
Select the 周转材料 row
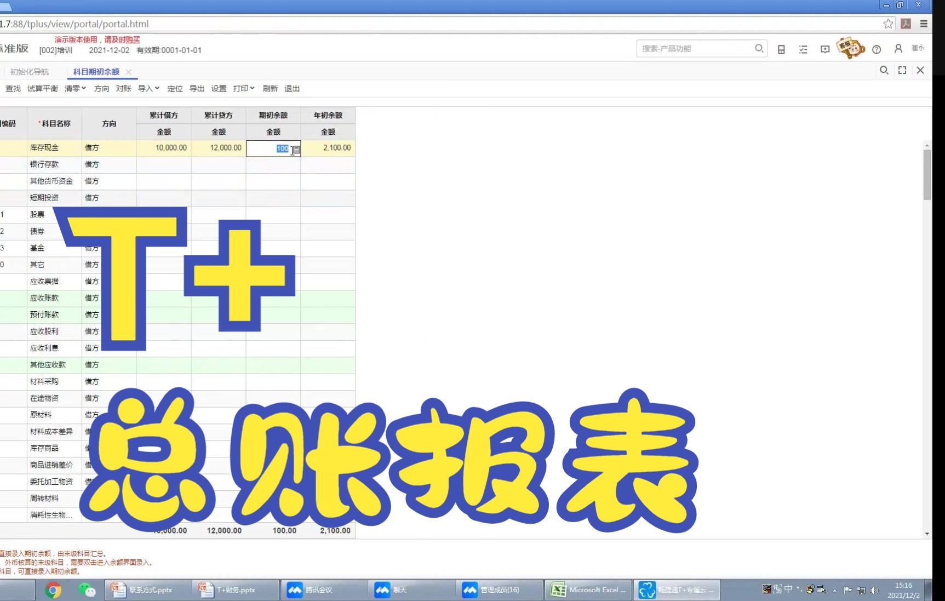44,499
